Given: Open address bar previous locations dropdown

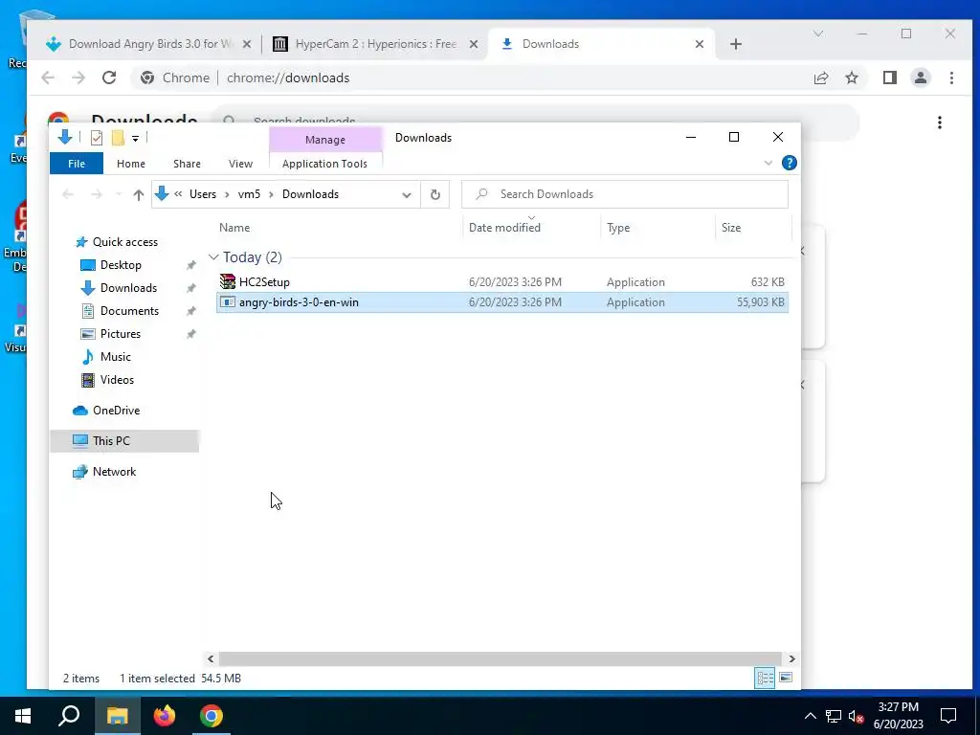Looking at the screenshot, I should point(406,194).
